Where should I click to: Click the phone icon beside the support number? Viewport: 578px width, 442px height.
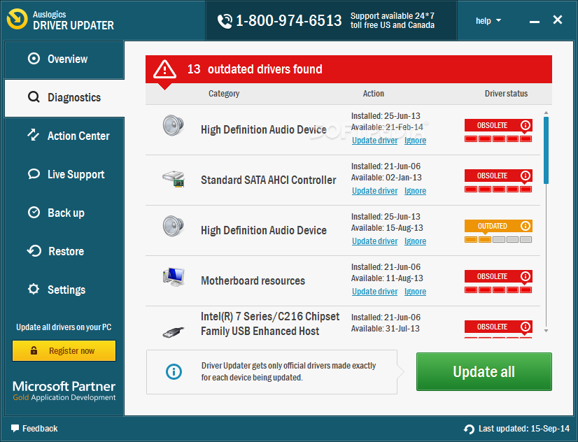(225, 21)
